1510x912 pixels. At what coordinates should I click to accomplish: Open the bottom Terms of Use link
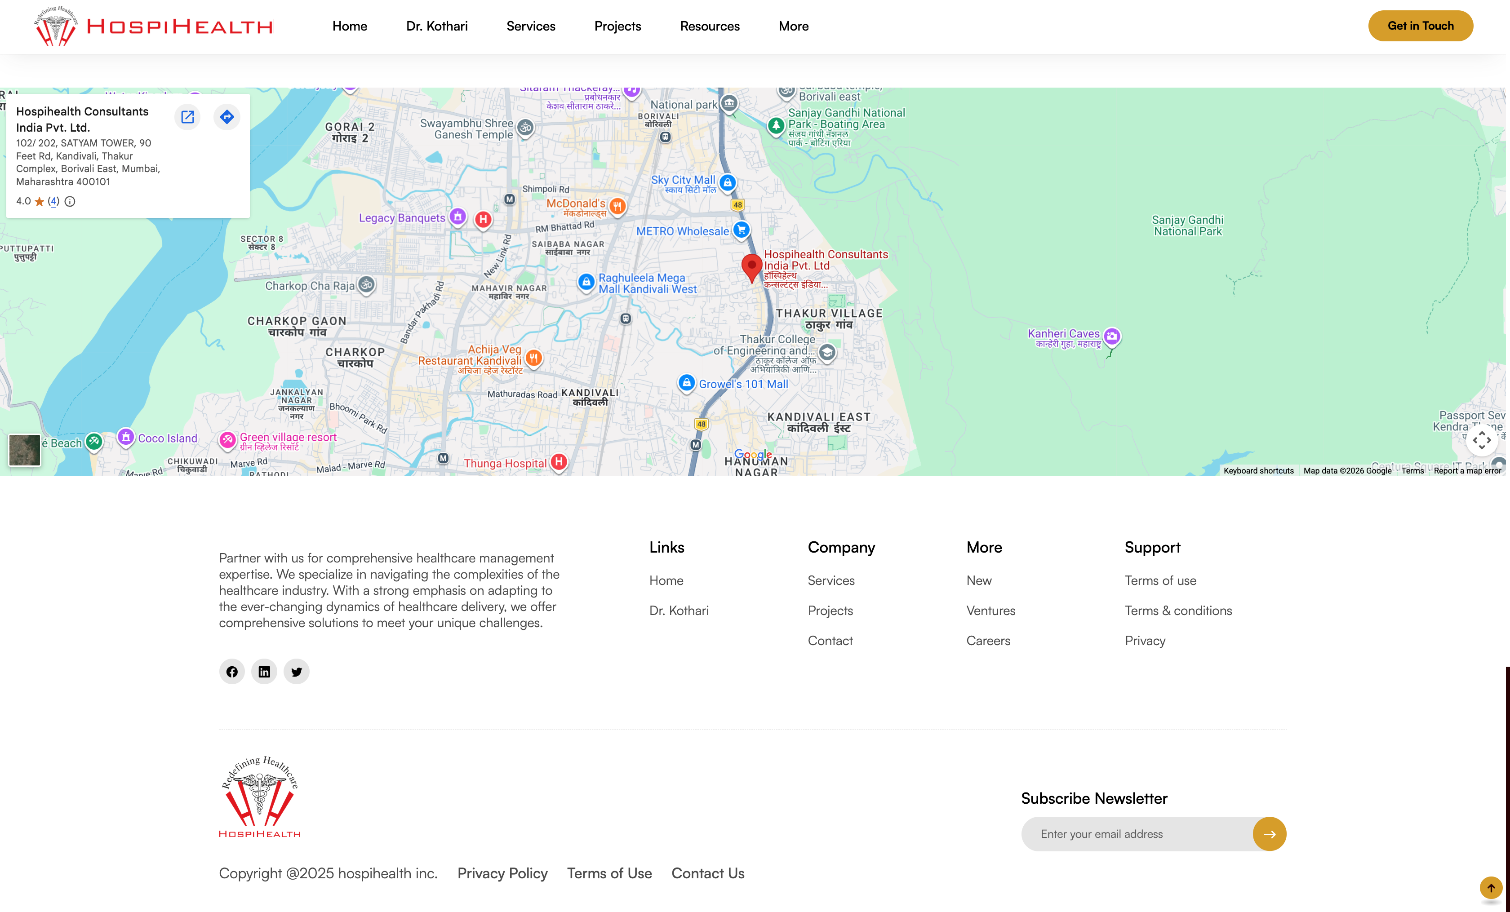tap(609, 873)
